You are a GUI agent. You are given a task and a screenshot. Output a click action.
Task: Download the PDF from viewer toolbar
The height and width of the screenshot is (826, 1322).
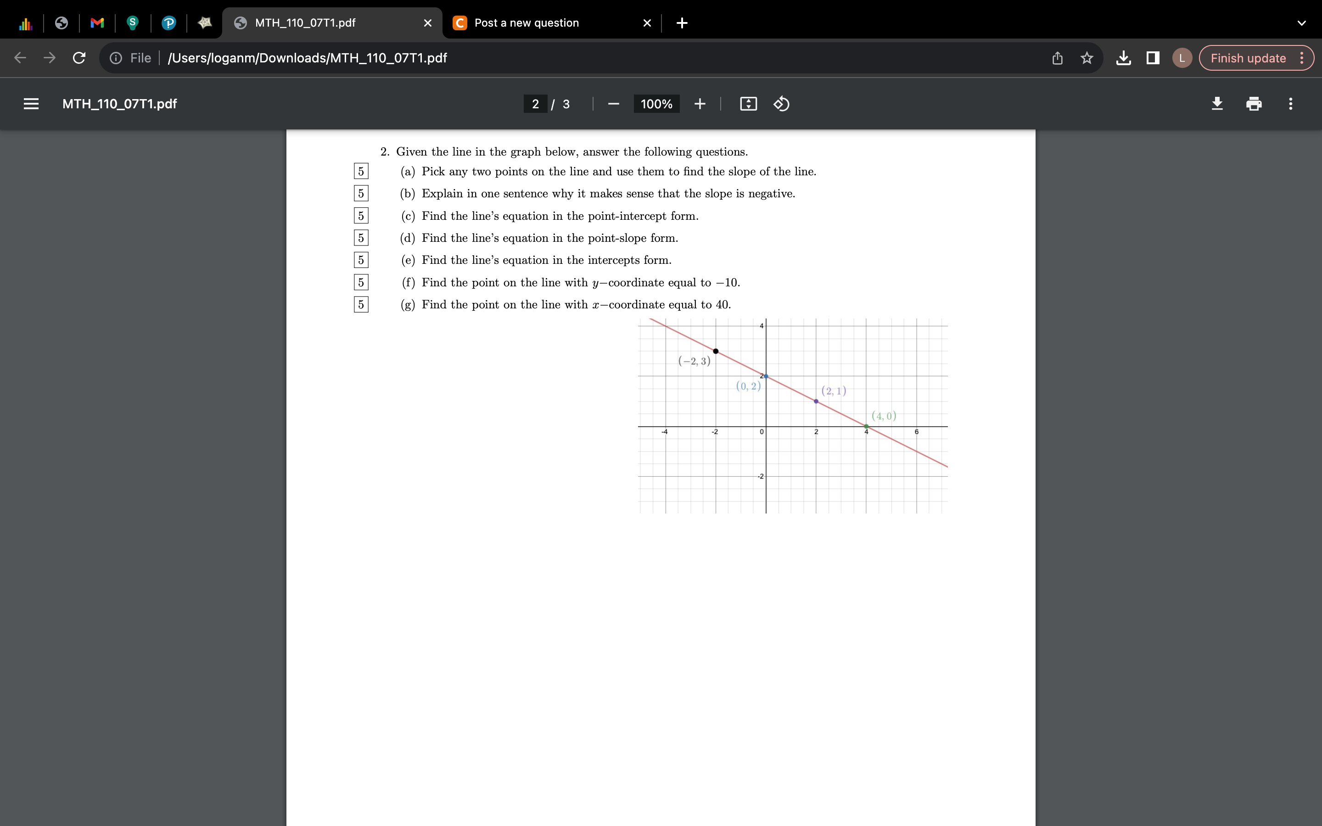1217,104
